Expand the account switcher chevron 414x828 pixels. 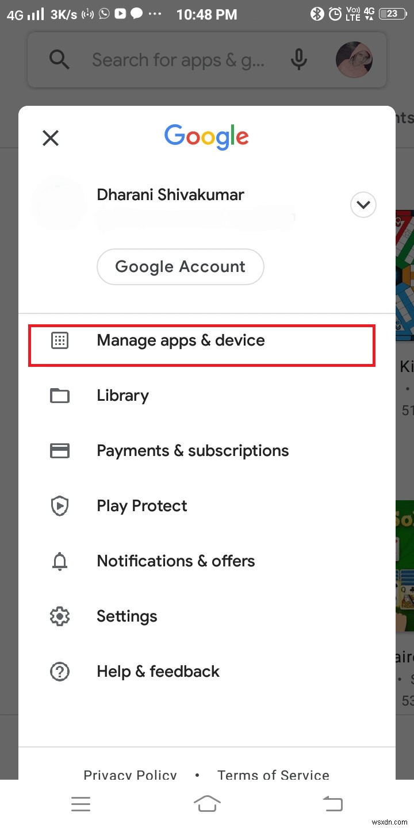(x=363, y=205)
